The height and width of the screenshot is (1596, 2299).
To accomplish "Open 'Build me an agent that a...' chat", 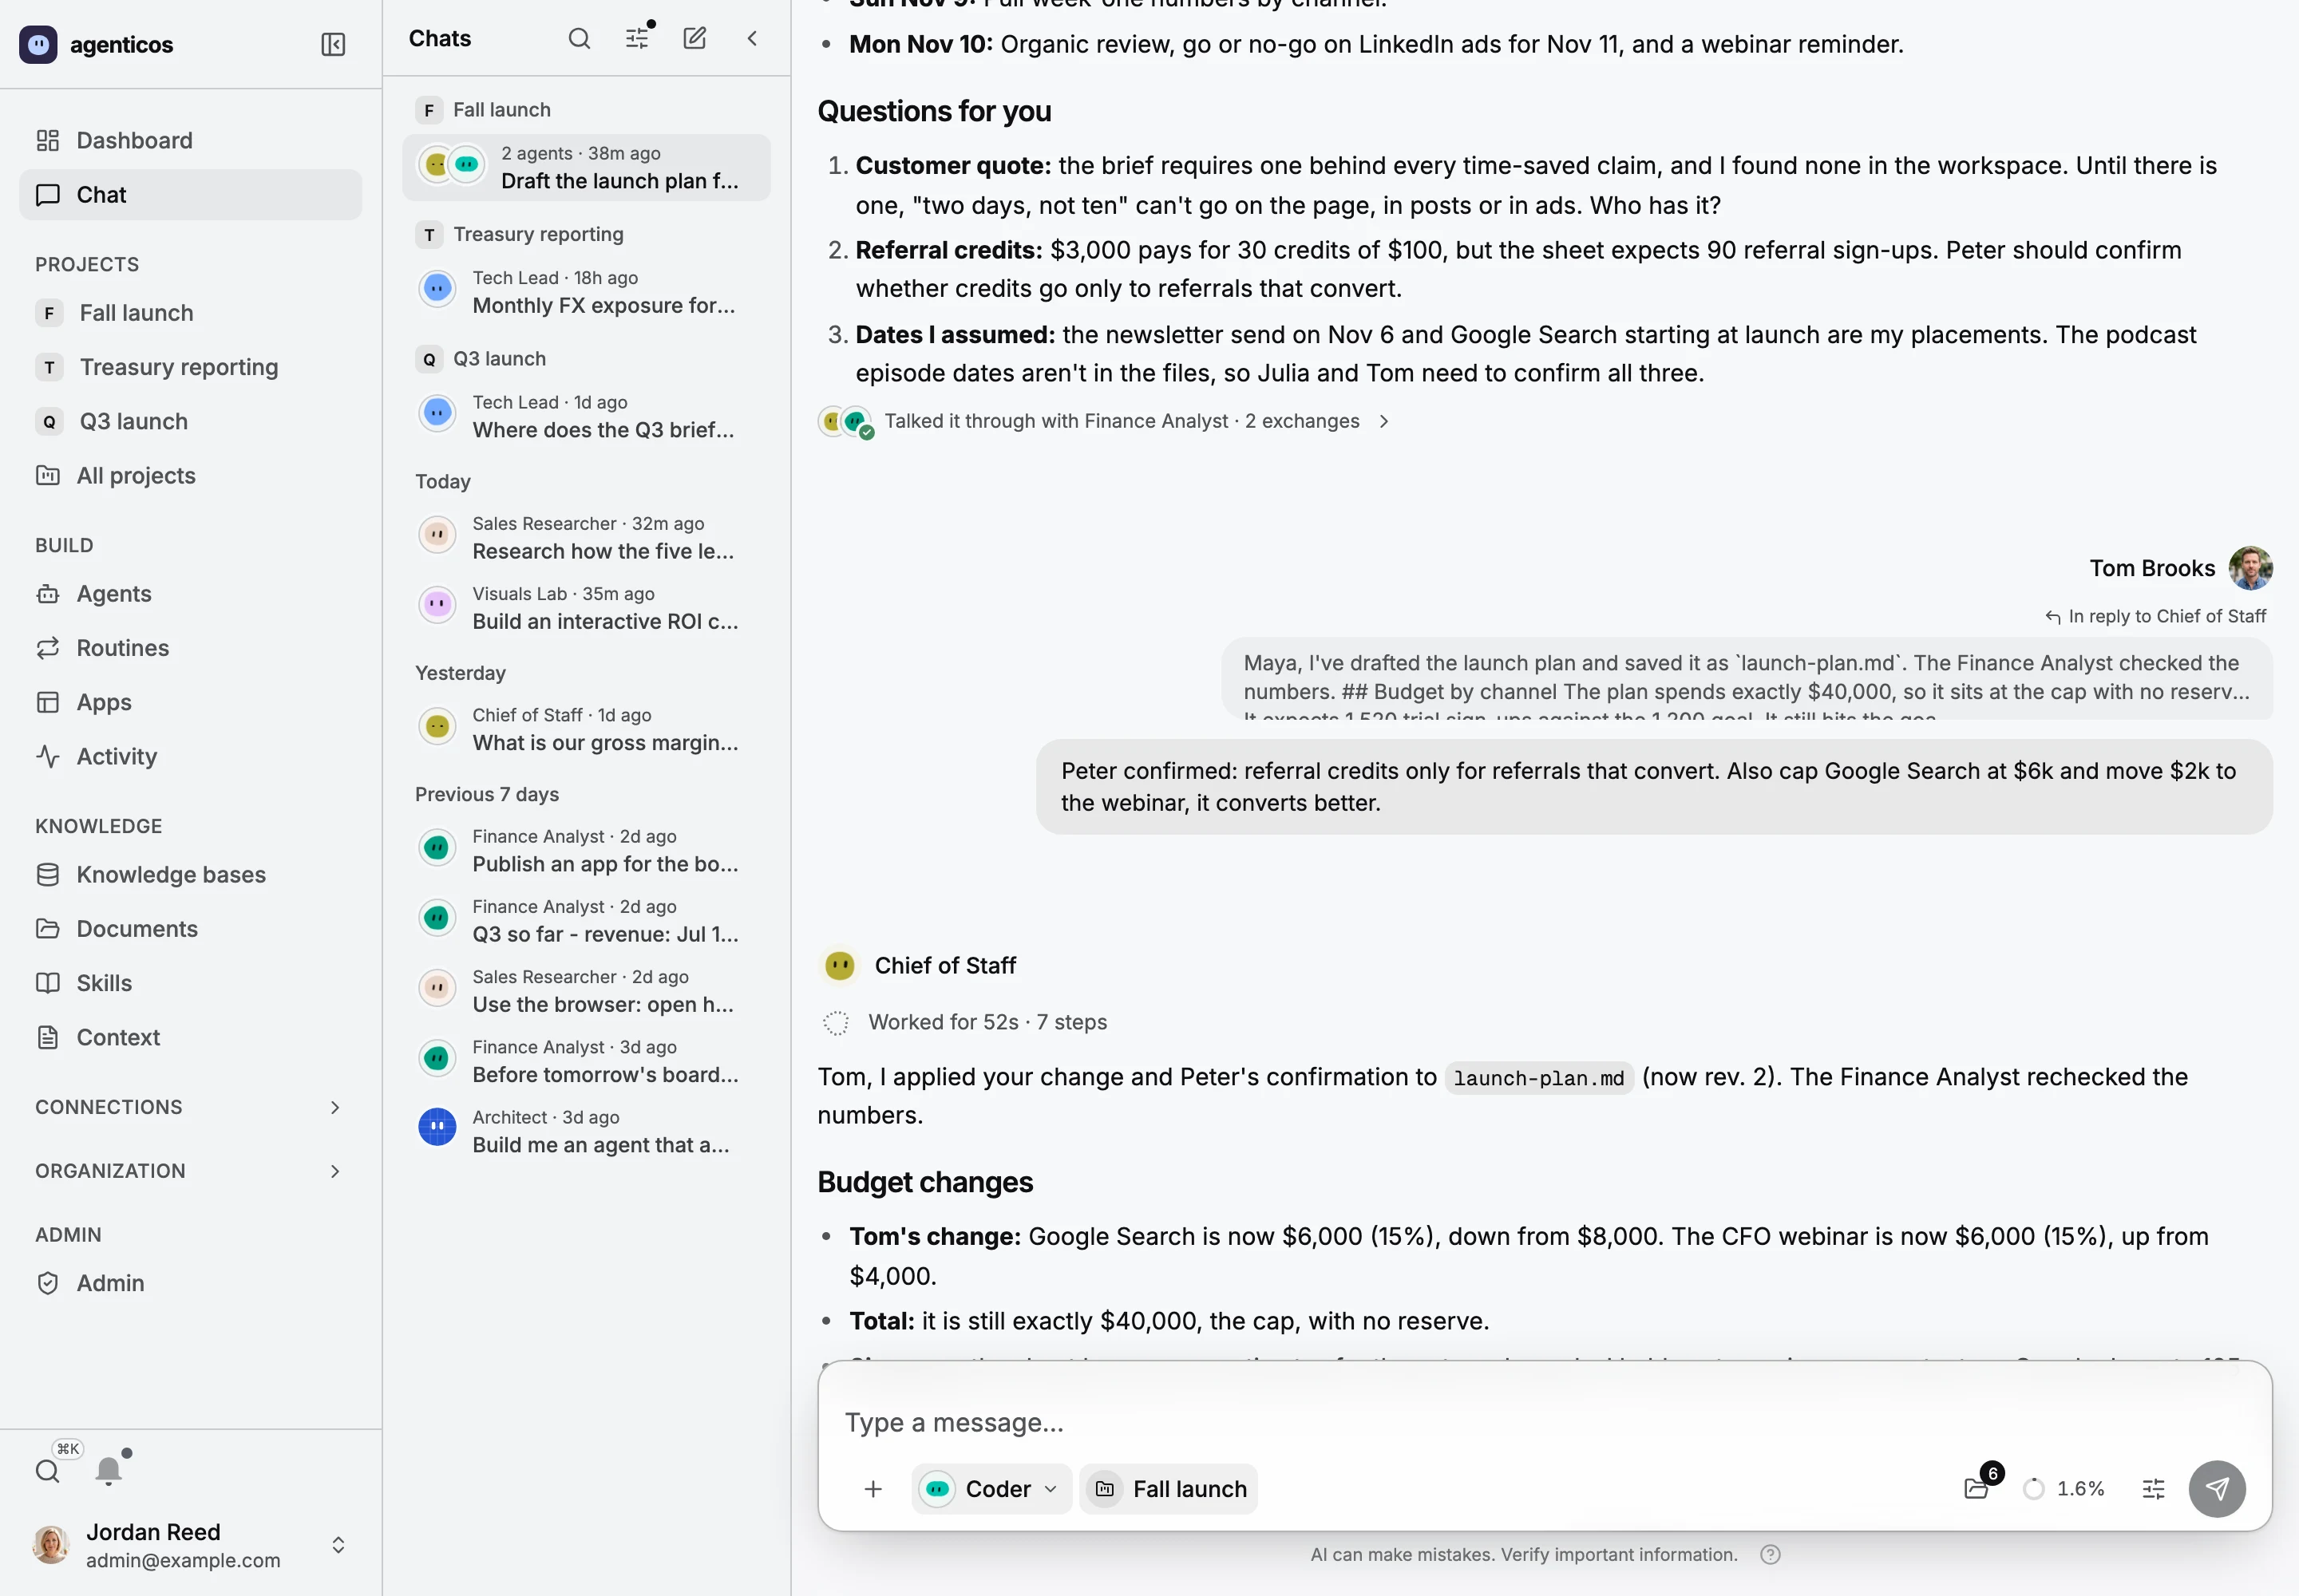I will (x=586, y=1131).
